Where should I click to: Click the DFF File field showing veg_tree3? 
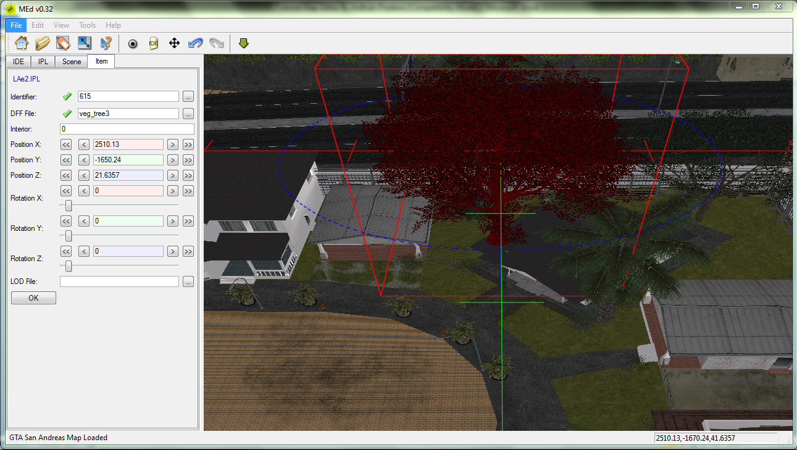point(128,114)
